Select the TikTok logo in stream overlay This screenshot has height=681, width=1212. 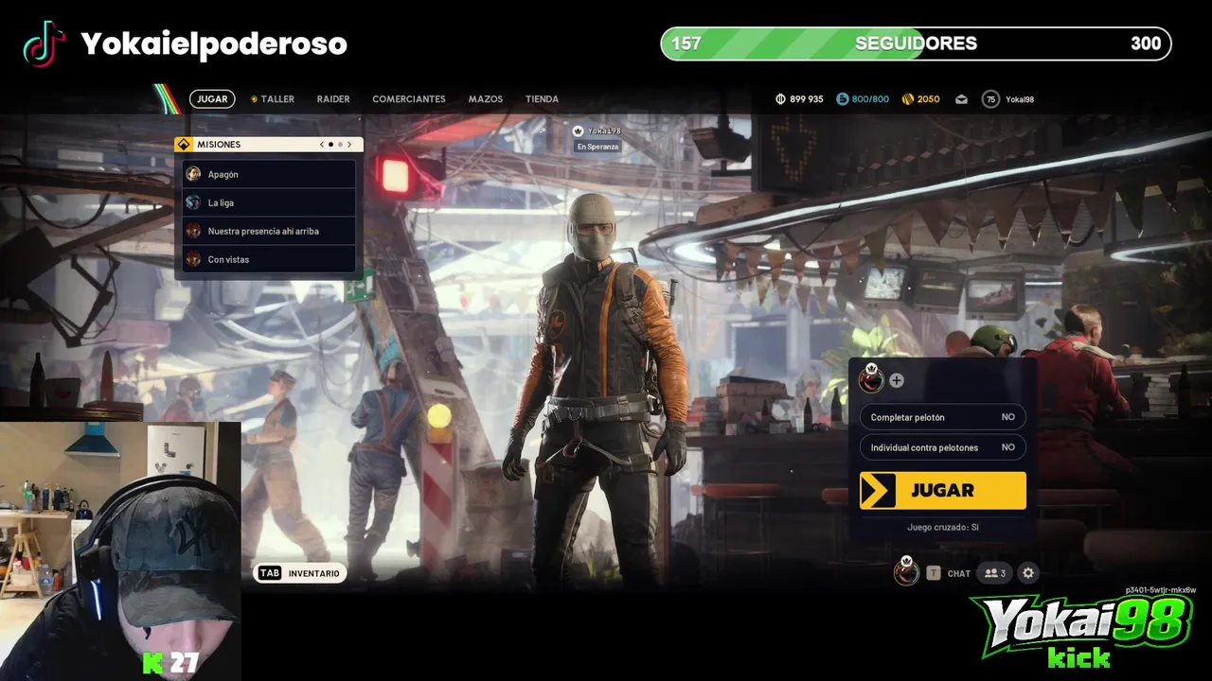(x=44, y=44)
